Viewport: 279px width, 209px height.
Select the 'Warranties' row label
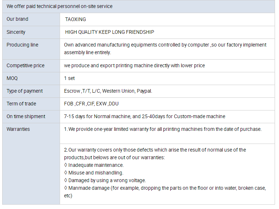(18, 129)
